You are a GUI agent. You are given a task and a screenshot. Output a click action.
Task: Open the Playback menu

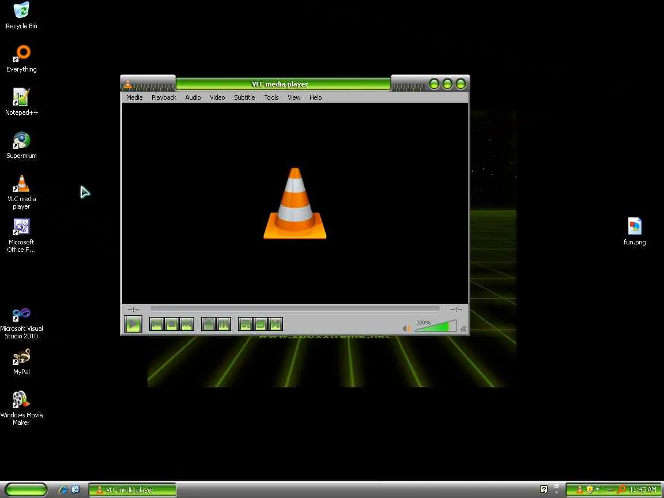click(164, 97)
